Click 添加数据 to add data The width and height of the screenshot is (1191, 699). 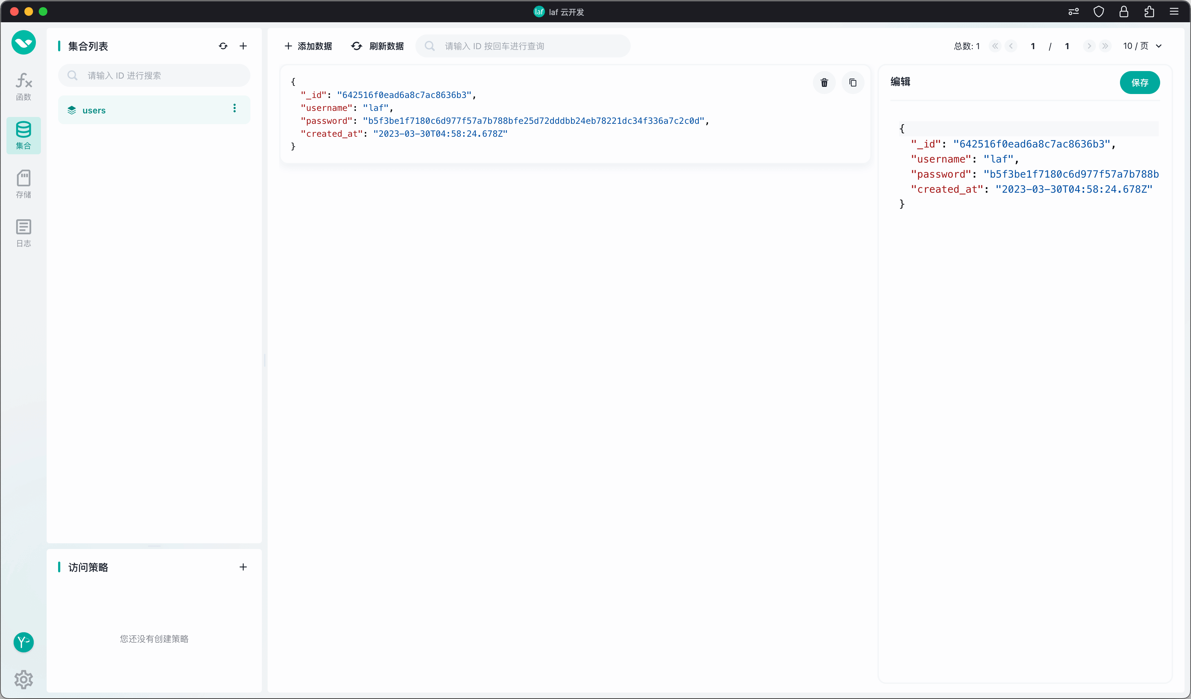(308, 46)
